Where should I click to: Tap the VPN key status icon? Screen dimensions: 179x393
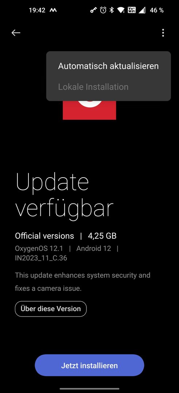tap(94, 10)
